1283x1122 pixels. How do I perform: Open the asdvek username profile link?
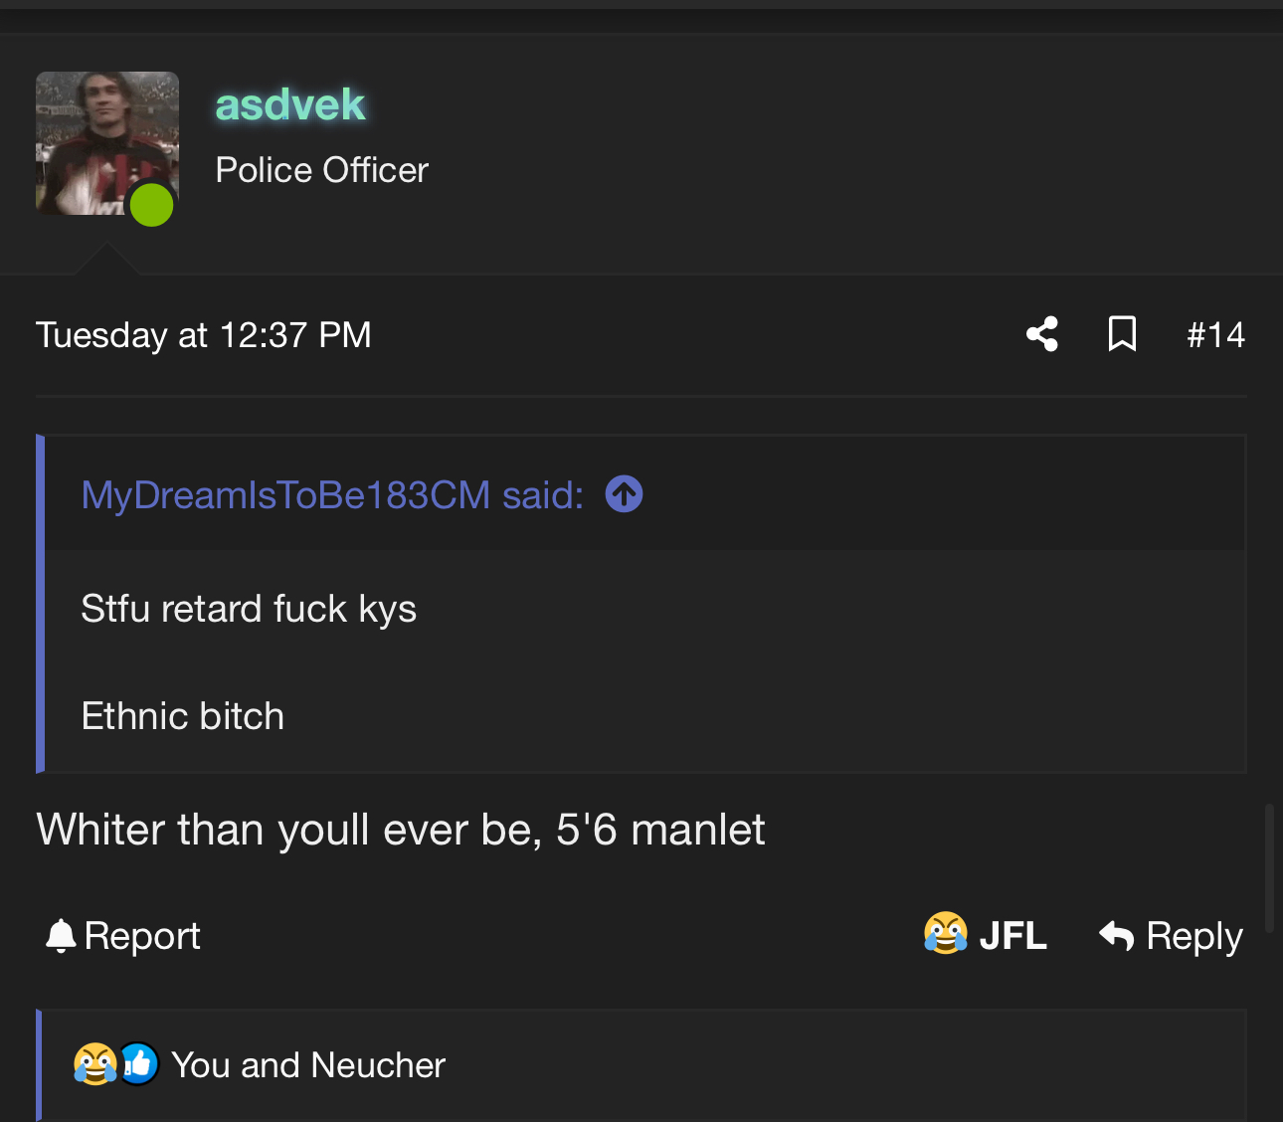click(x=290, y=104)
